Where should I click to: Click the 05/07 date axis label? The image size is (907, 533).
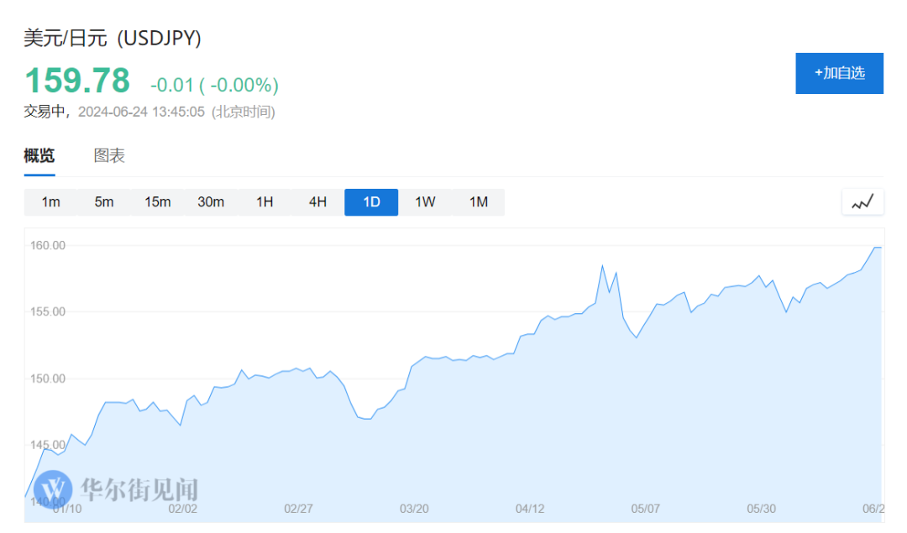pos(646,509)
